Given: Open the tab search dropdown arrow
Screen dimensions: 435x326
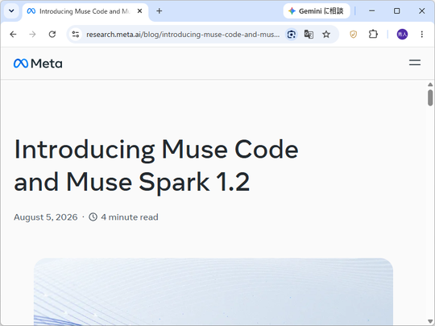Looking at the screenshot, I should click(11, 11).
